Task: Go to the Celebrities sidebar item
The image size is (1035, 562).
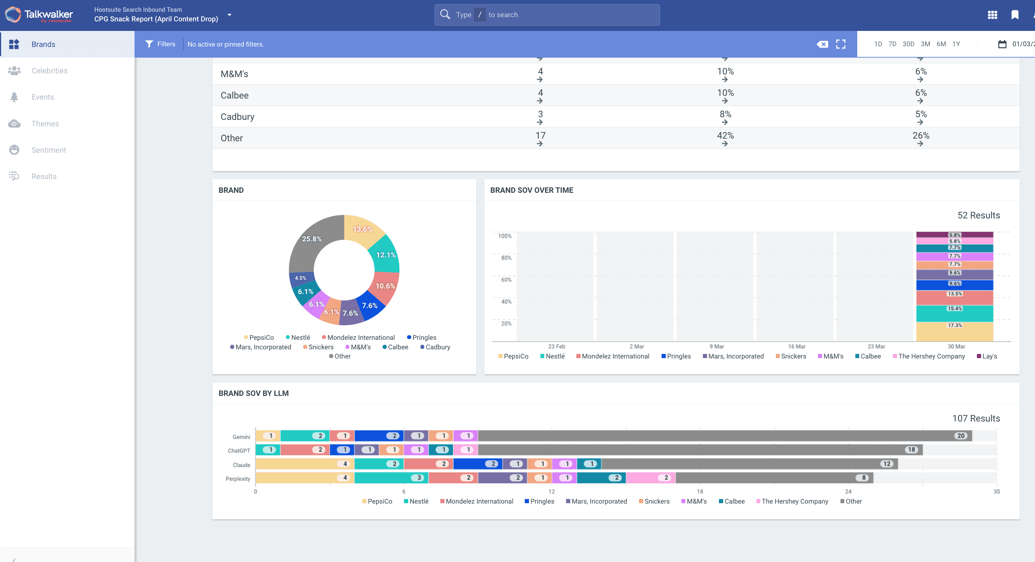Action: click(x=49, y=71)
